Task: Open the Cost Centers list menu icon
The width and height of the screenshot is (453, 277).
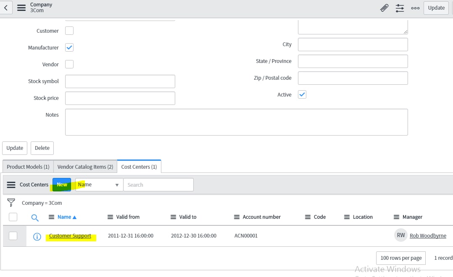Action: pyautogui.click(x=11, y=185)
